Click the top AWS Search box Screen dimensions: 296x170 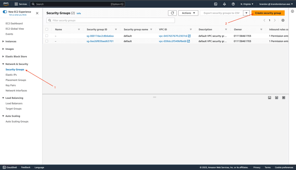coord(77,4)
